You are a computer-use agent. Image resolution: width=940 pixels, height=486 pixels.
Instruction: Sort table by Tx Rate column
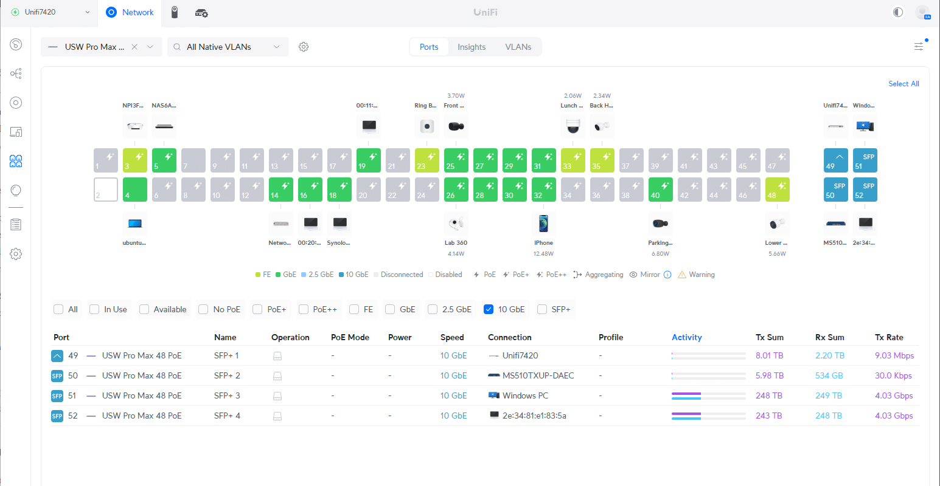pos(889,337)
